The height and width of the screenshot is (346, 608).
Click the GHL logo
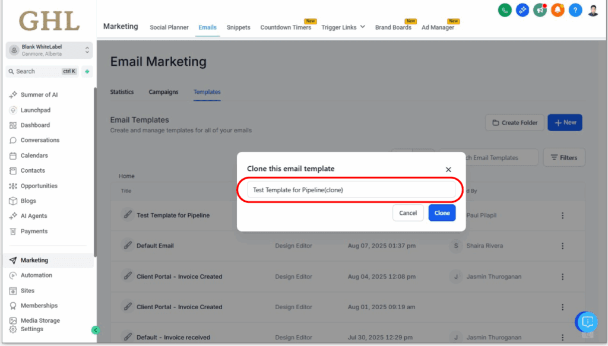coord(49,21)
